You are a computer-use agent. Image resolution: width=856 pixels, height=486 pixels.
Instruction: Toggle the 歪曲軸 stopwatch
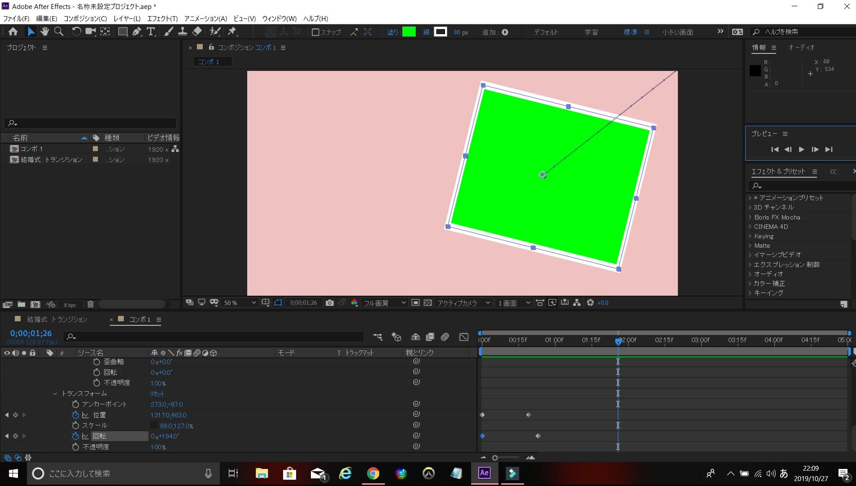(96, 362)
